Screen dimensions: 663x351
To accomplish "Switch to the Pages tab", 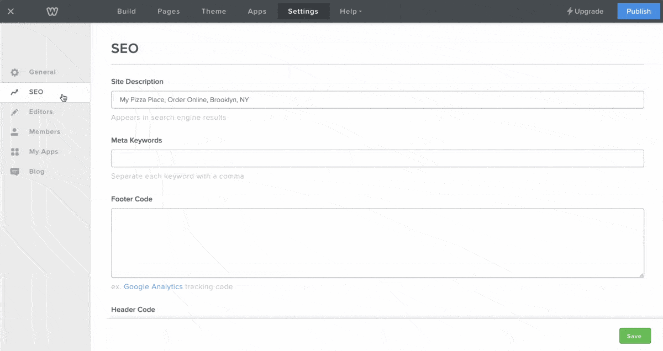I will point(169,12).
